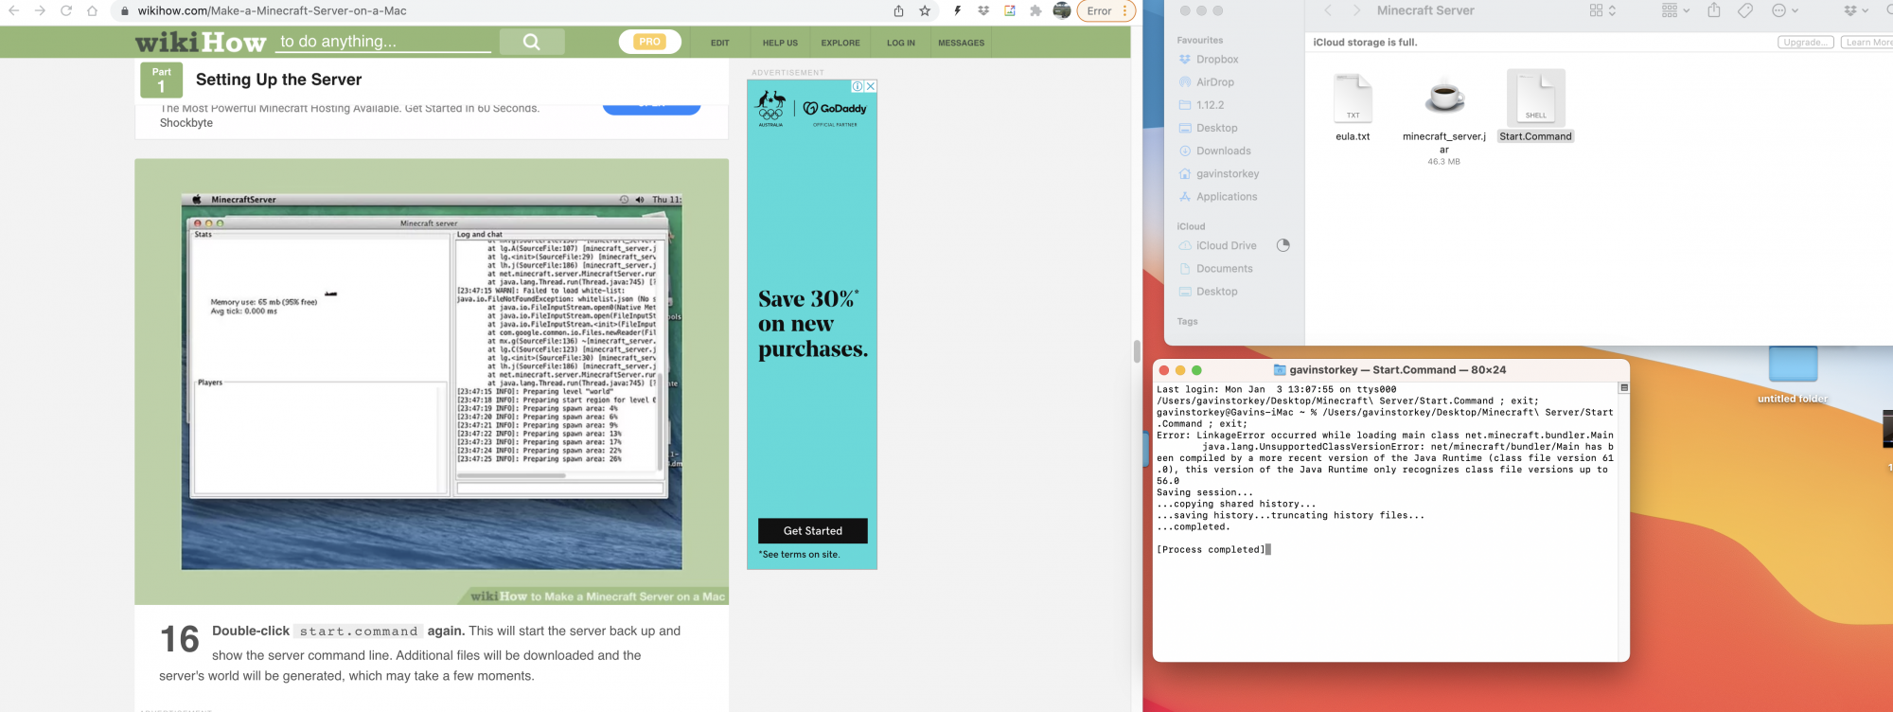Select Downloads in Finder sidebar
Viewport: 1893px width, 712px height.
[1223, 151]
